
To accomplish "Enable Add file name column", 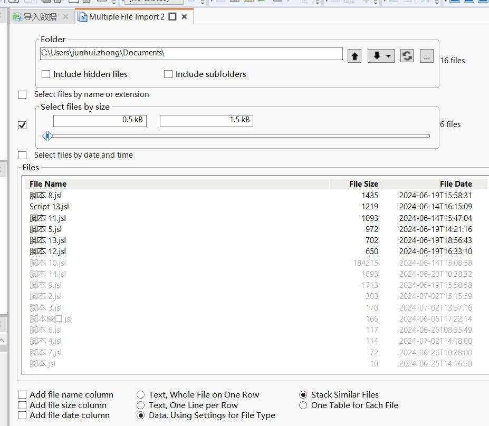I will [22, 395].
